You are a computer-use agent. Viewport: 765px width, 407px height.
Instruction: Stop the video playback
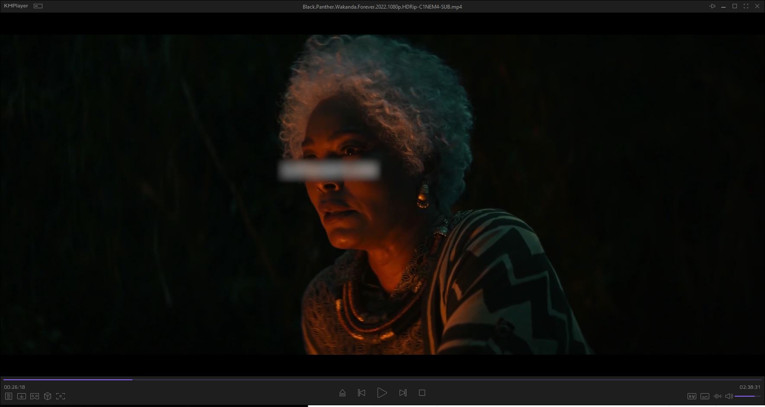click(x=422, y=393)
